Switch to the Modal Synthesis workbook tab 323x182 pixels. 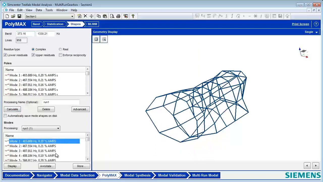[x=137, y=175]
